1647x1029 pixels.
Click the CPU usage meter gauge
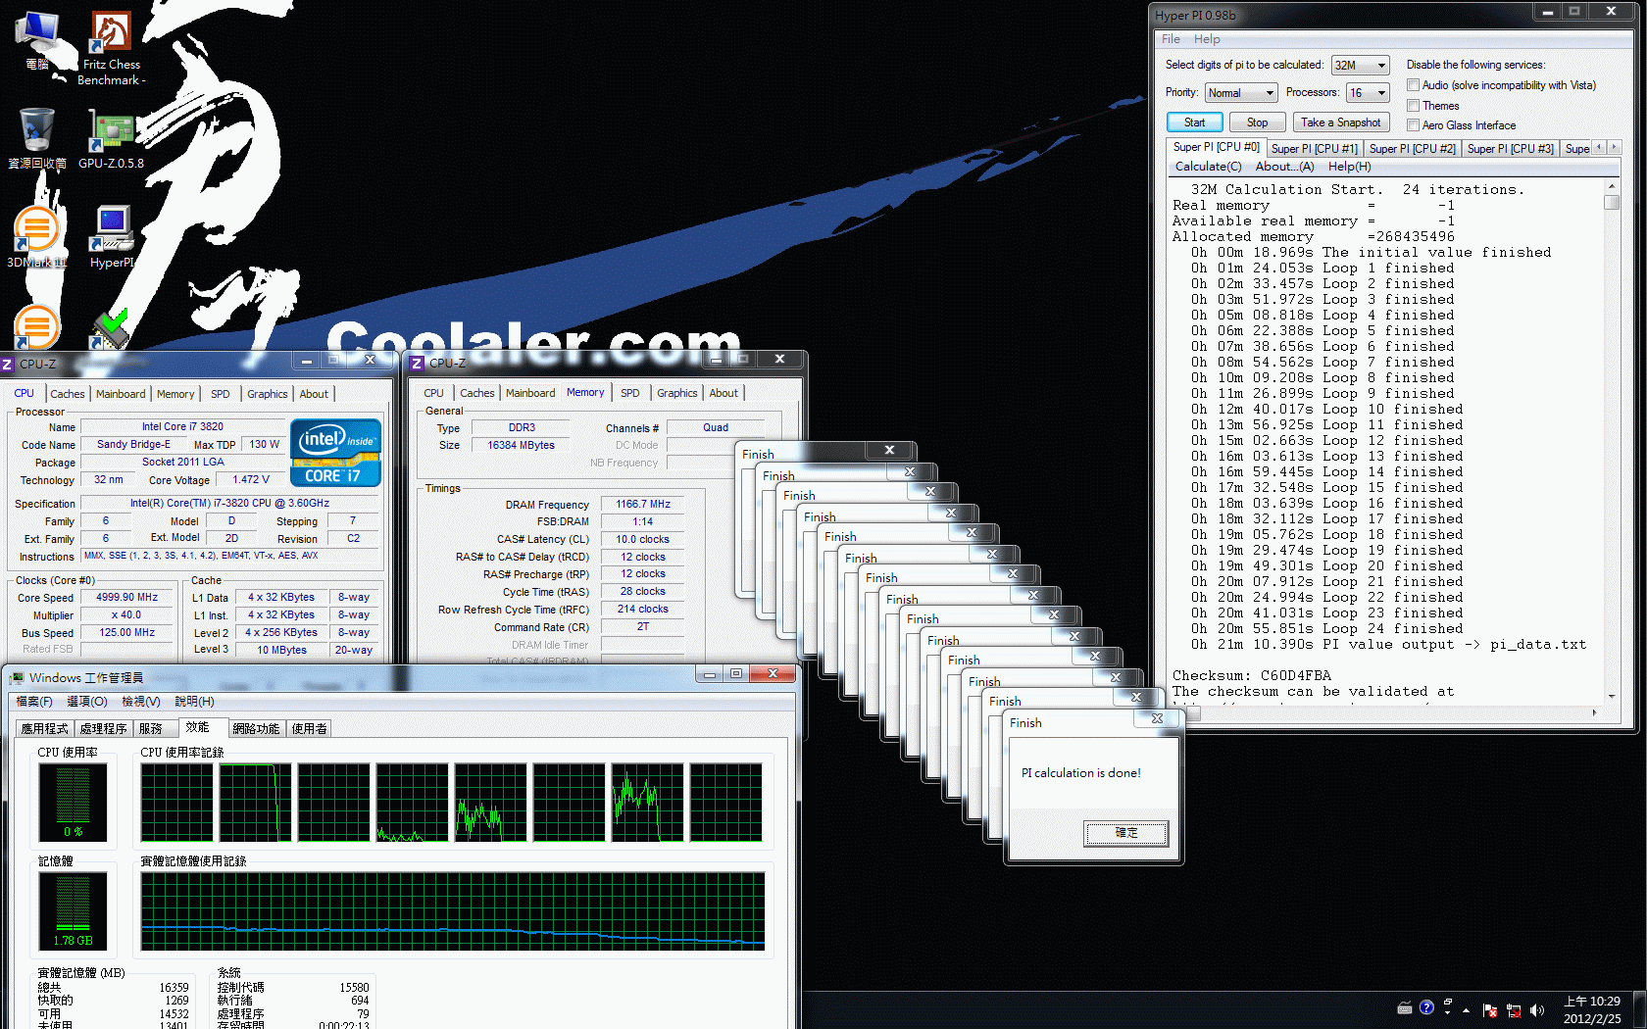(73, 802)
